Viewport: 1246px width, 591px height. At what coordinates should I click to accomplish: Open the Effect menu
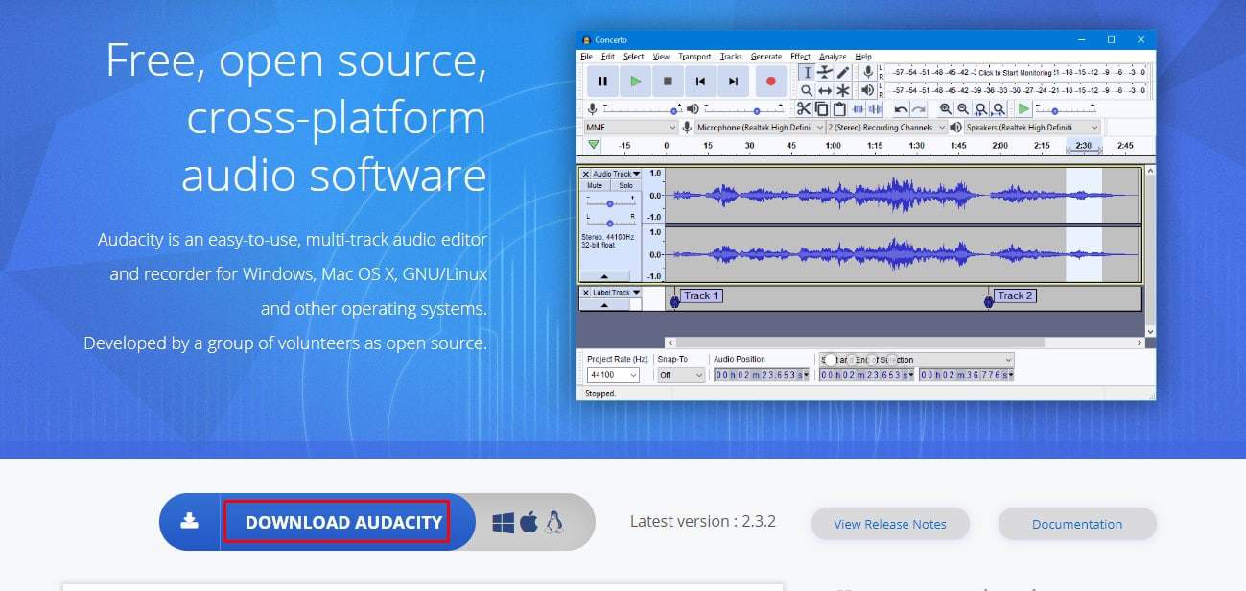pos(800,57)
